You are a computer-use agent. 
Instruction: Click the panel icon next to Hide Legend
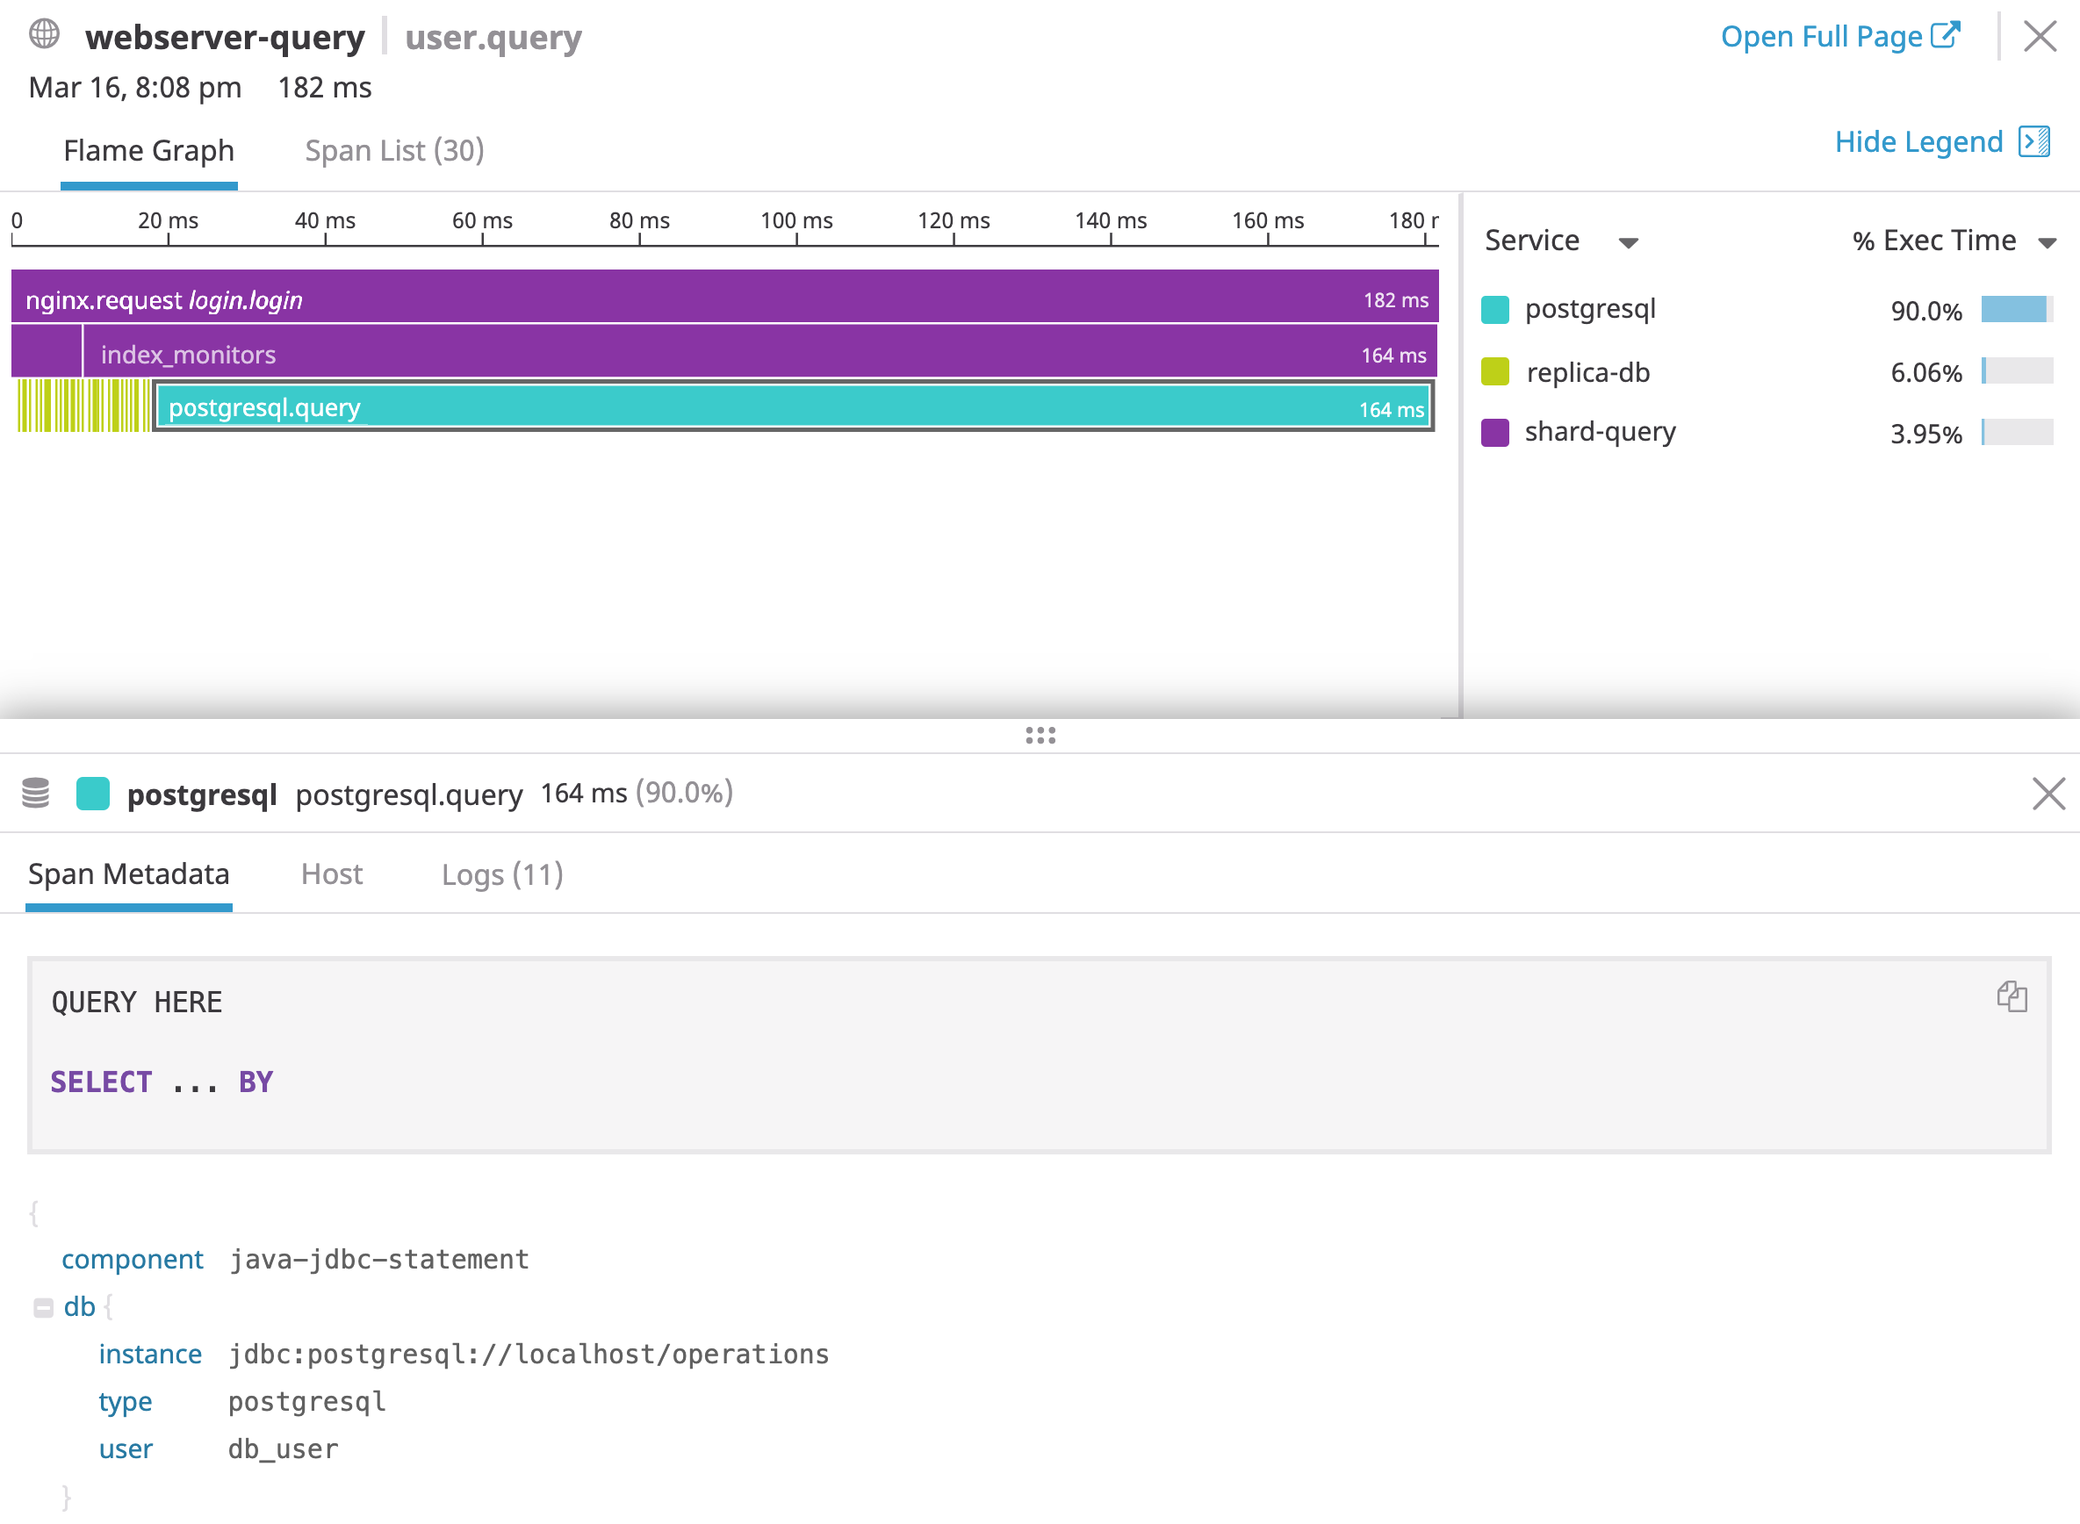[x=2035, y=141]
